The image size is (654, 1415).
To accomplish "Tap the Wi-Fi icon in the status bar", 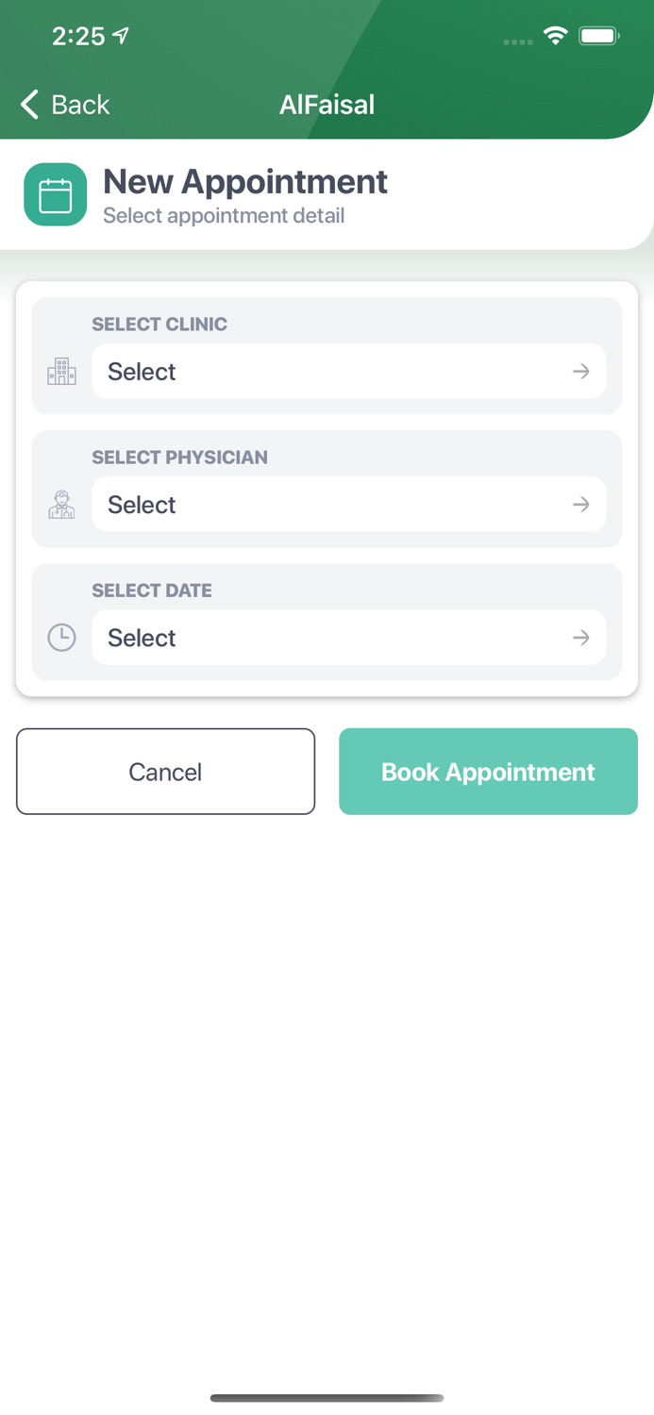I will click(x=555, y=36).
